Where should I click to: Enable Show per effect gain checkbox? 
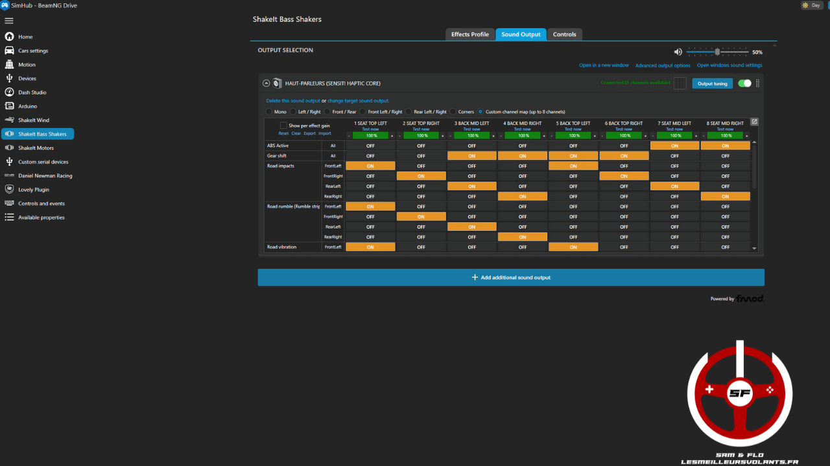click(x=283, y=126)
